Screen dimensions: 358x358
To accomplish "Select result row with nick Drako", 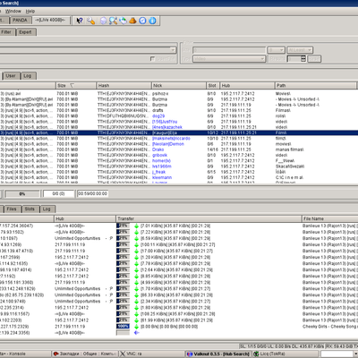I will click(179, 149).
